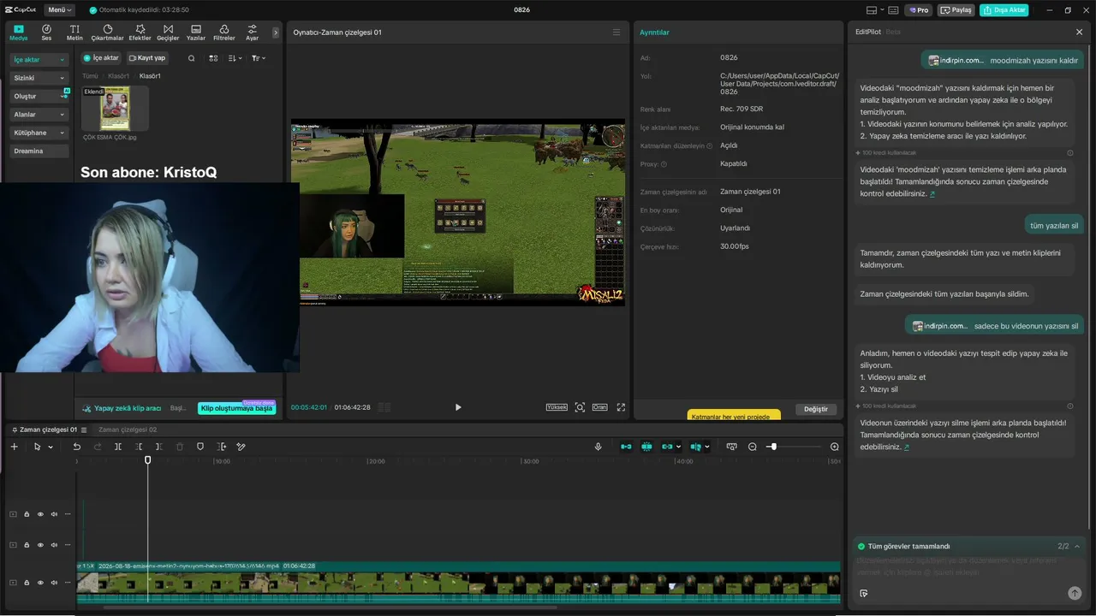Expand the Oluştur sidebar section
1096x616 pixels.
click(x=39, y=96)
